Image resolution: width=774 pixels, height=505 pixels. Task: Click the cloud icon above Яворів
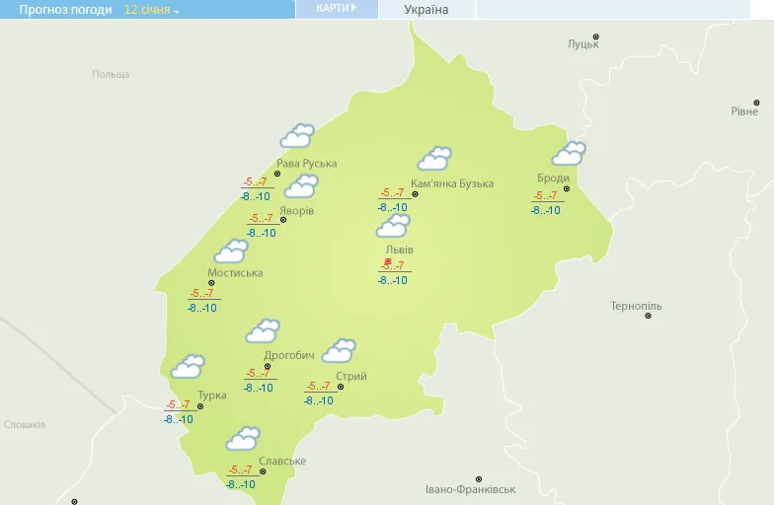tap(301, 184)
